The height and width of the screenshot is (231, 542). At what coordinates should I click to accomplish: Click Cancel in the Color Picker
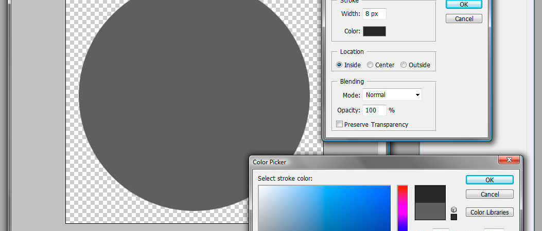point(489,194)
